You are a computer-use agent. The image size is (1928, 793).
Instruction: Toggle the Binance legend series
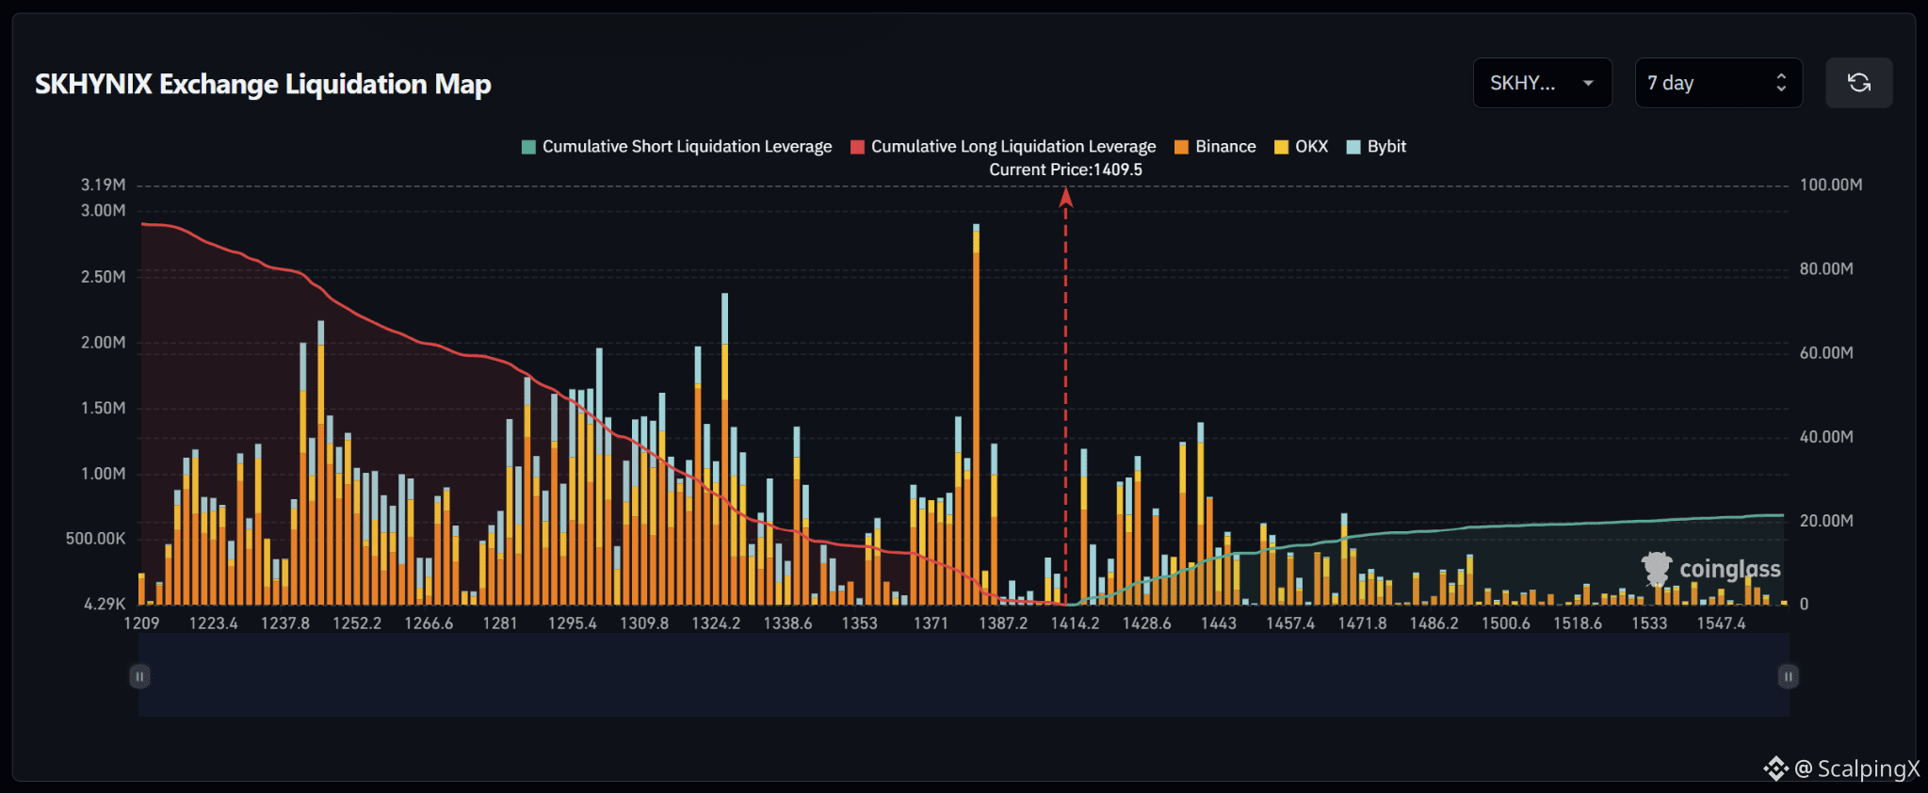[x=1215, y=147]
